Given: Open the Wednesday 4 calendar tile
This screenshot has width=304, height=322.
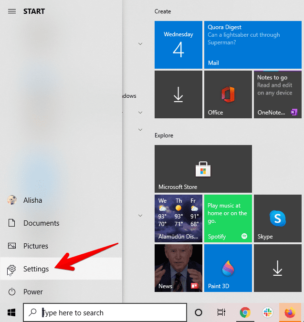Looking at the screenshot, I should (x=178, y=45).
